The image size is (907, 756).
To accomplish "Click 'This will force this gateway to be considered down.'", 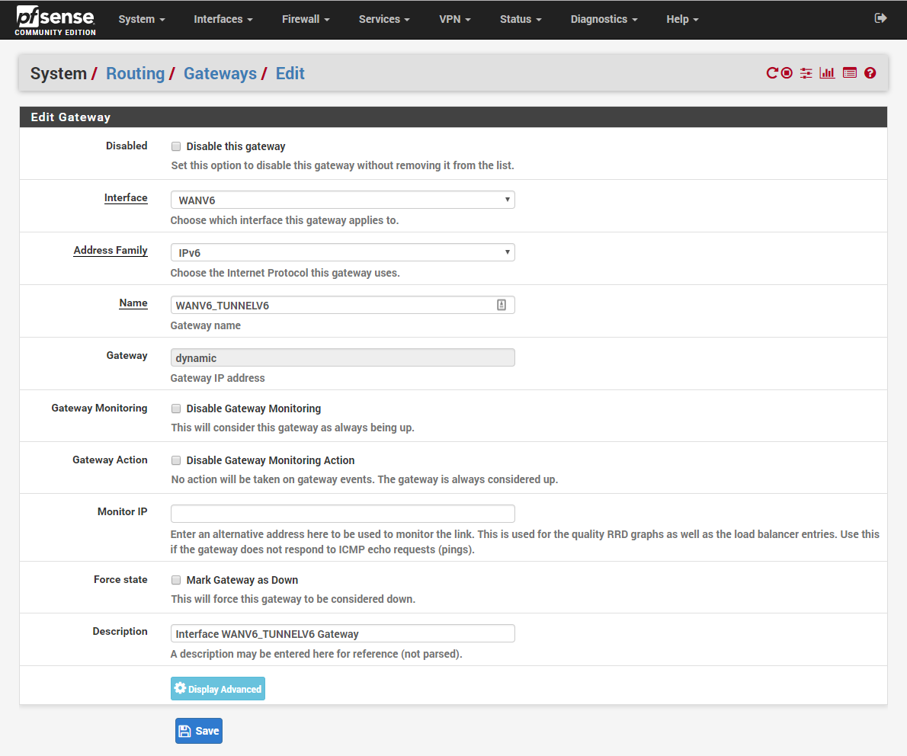I will pos(293,599).
